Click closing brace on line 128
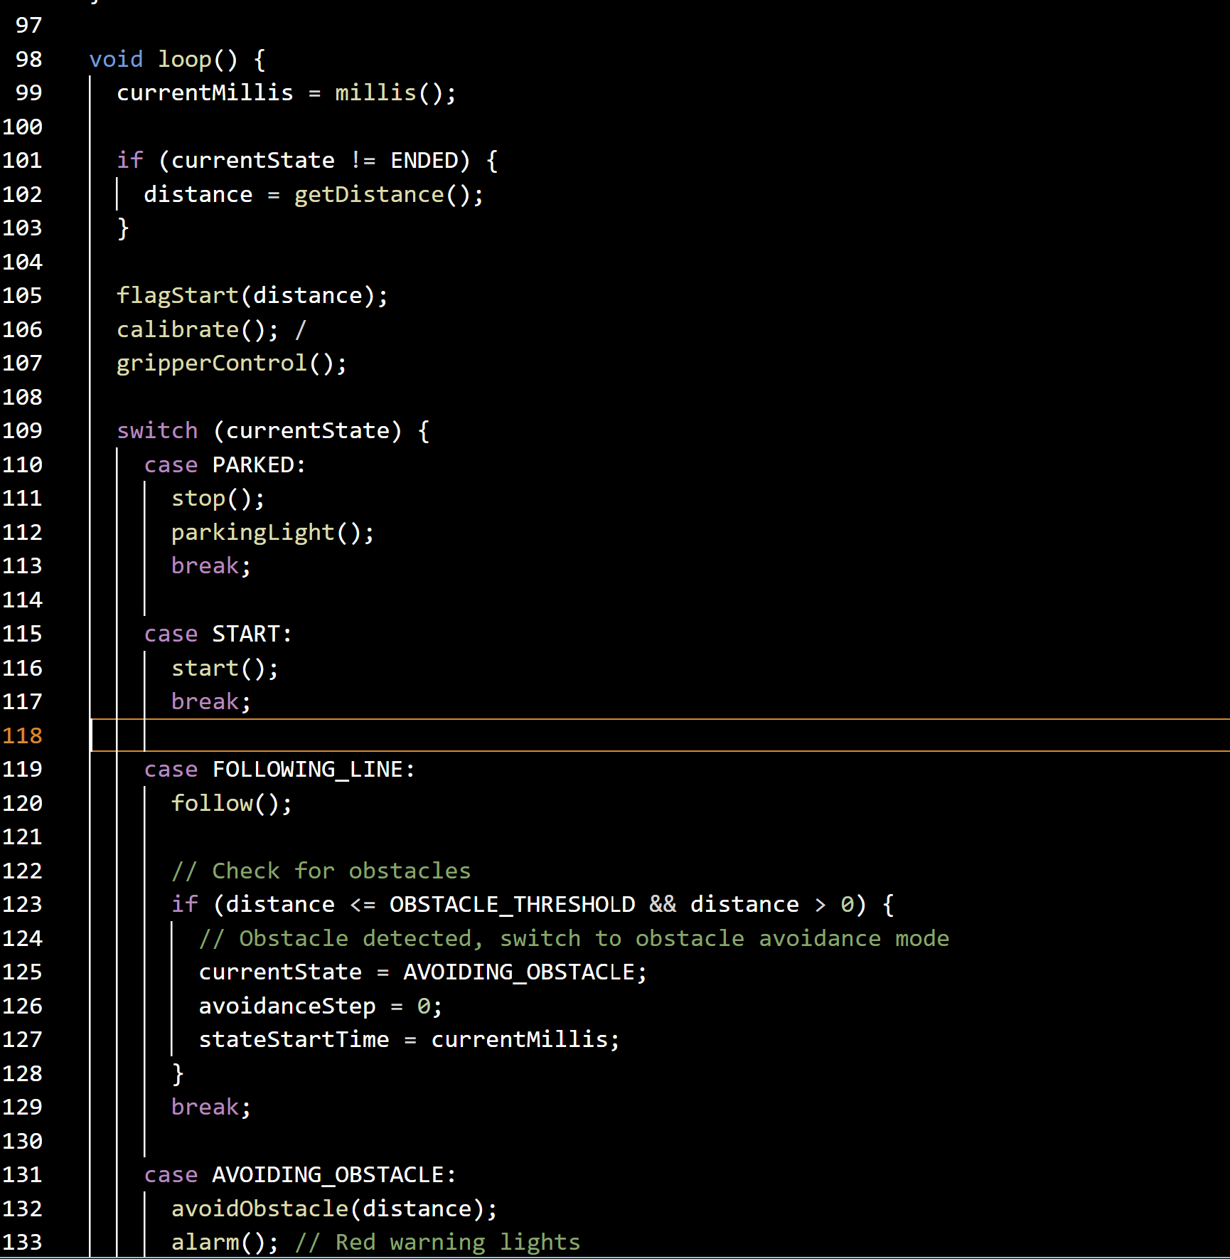 pyautogui.click(x=178, y=1073)
